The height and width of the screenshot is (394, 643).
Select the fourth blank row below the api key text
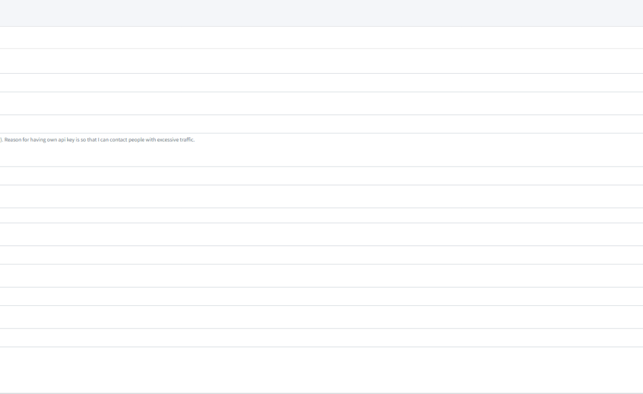click(321, 234)
